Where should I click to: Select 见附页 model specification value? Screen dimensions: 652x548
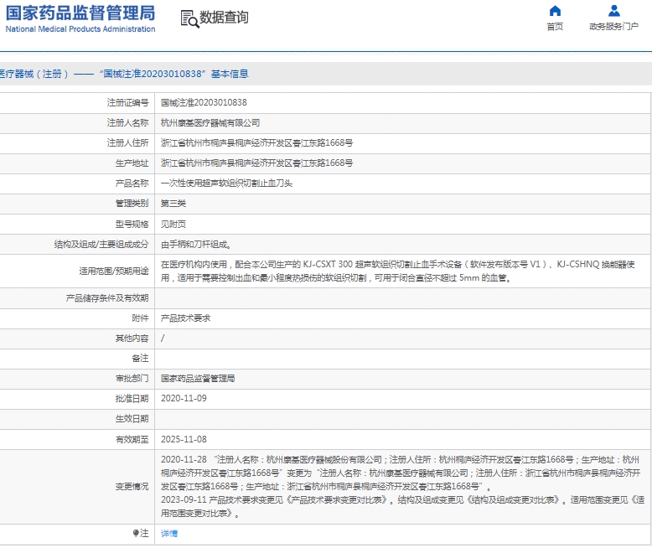pos(173,224)
